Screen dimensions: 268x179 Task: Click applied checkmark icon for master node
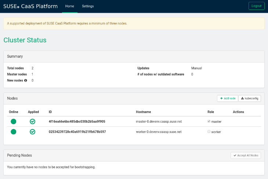click(32, 121)
